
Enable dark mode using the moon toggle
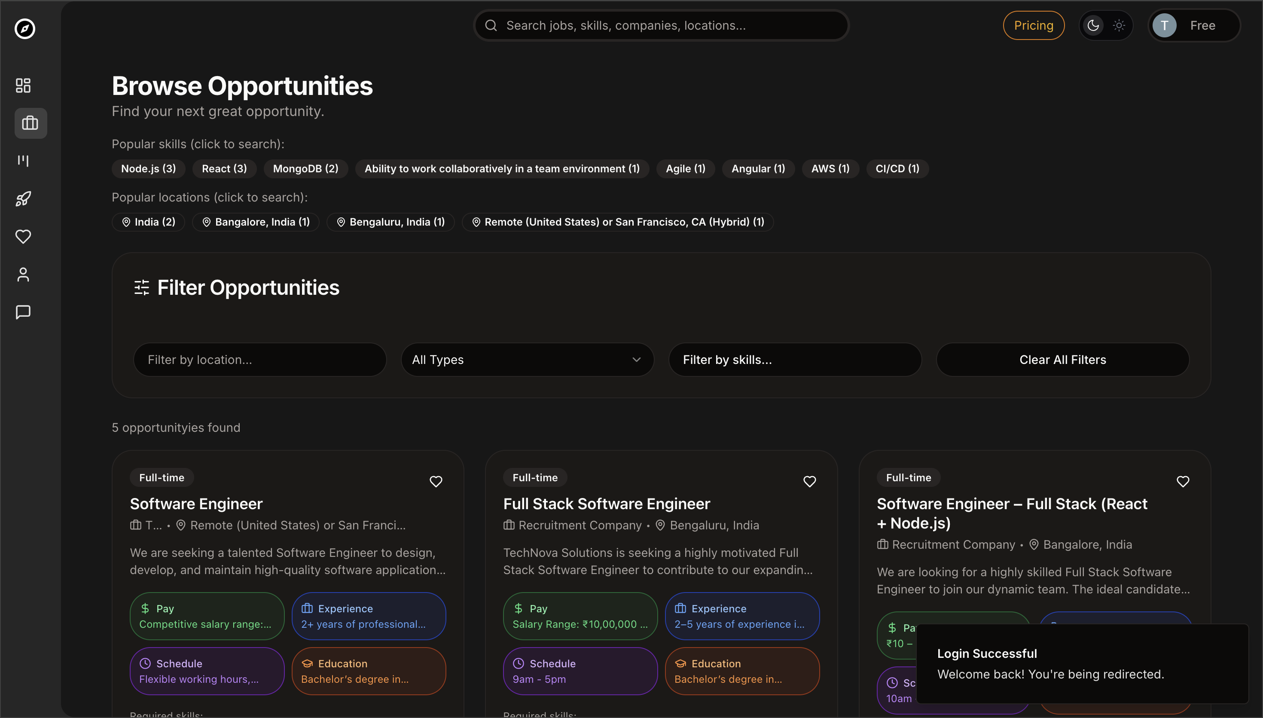1093,25
